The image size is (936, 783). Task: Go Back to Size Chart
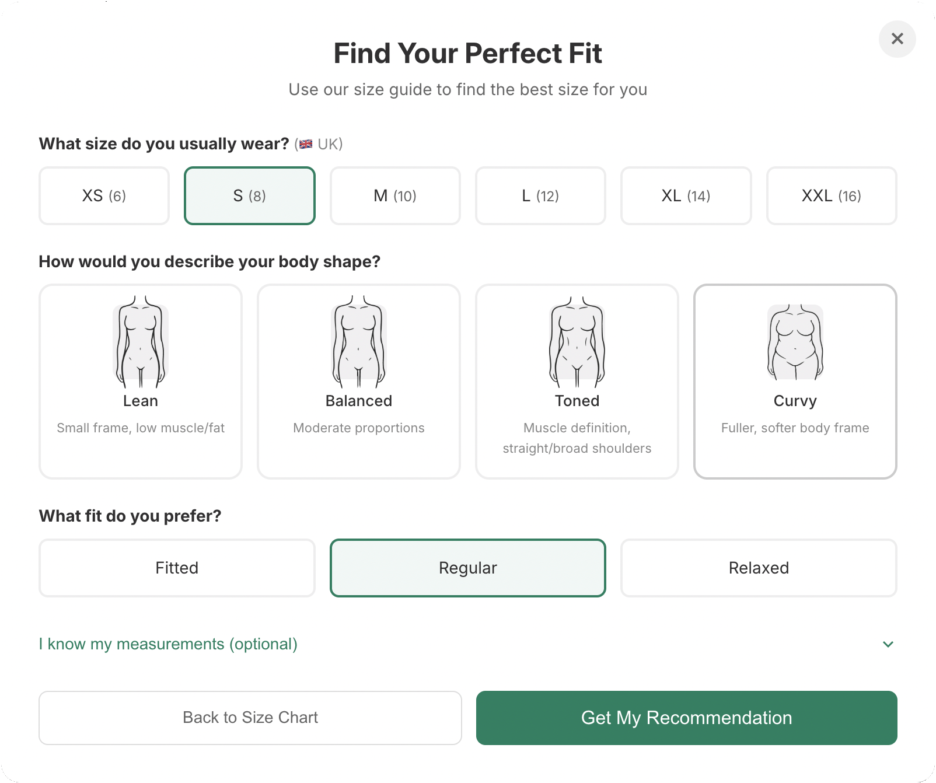click(x=250, y=718)
